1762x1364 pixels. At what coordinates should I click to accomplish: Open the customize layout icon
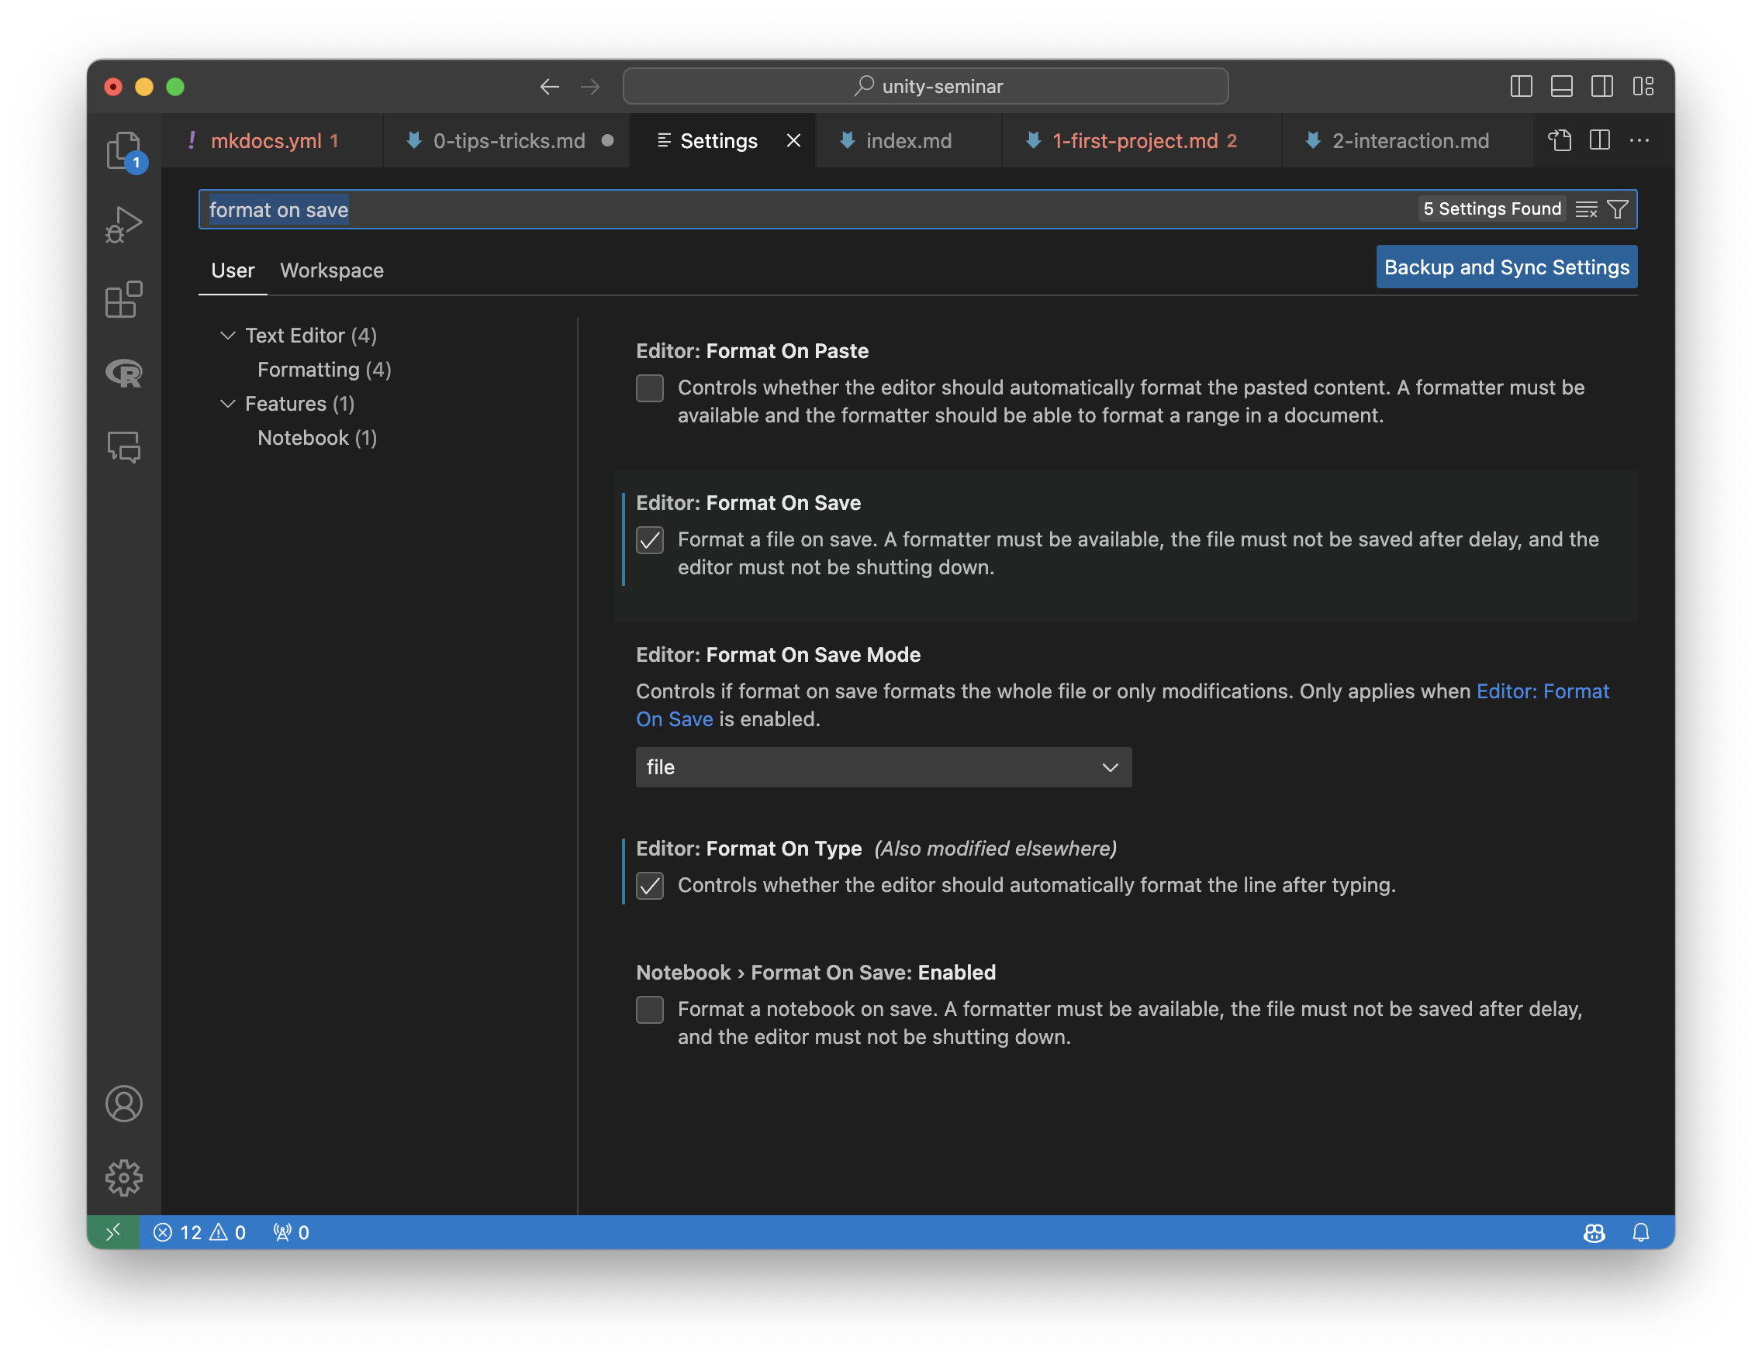(1643, 86)
